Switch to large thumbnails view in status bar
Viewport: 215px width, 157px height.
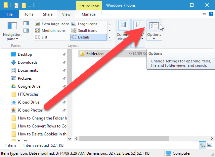pos(210,145)
